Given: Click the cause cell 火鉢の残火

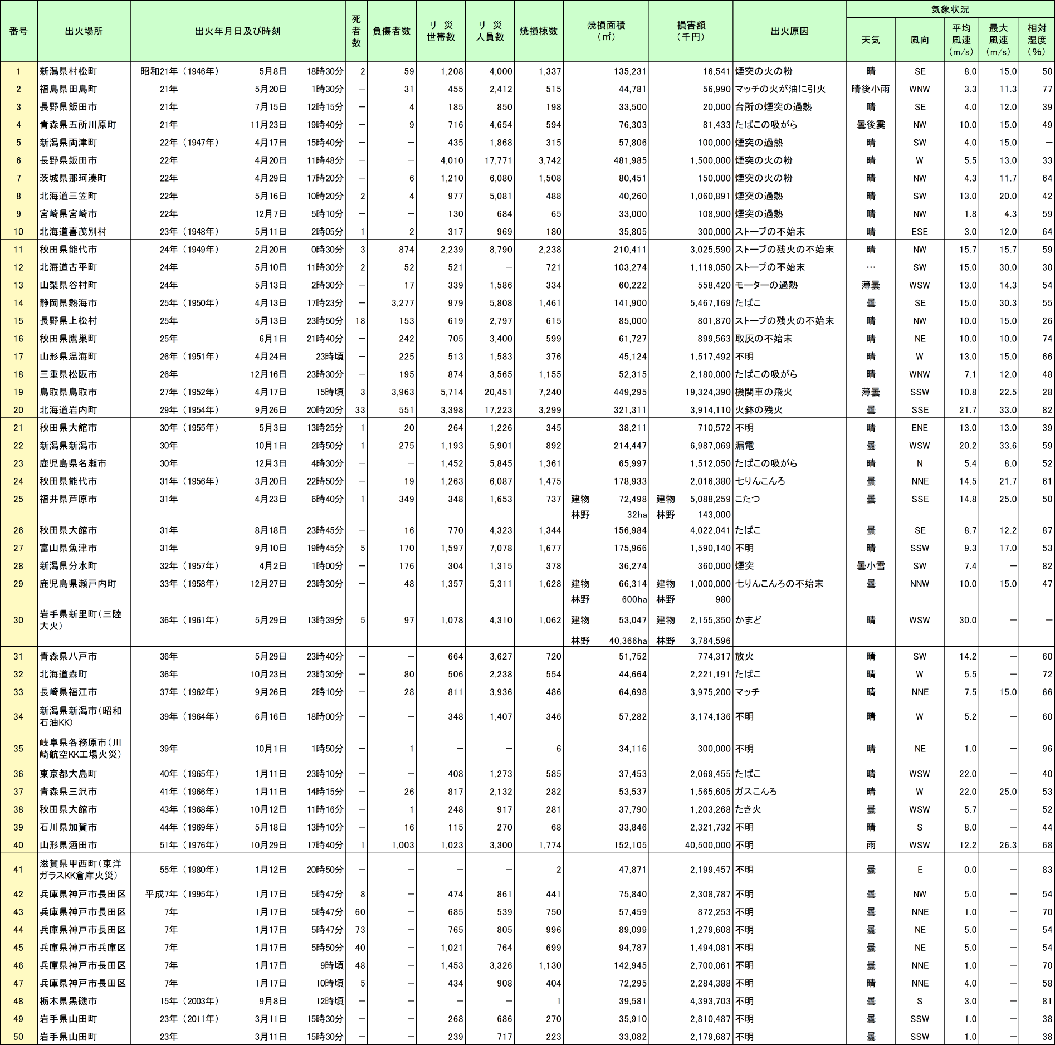Looking at the screenshot, I should (x=759, y=410).
